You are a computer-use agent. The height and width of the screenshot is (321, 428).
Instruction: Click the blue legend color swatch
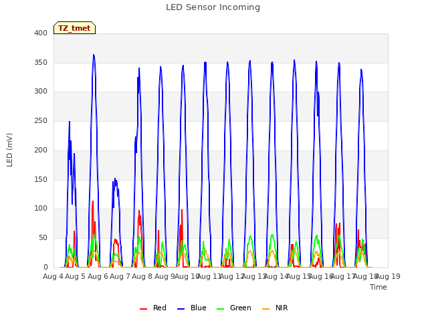[181, 309]
